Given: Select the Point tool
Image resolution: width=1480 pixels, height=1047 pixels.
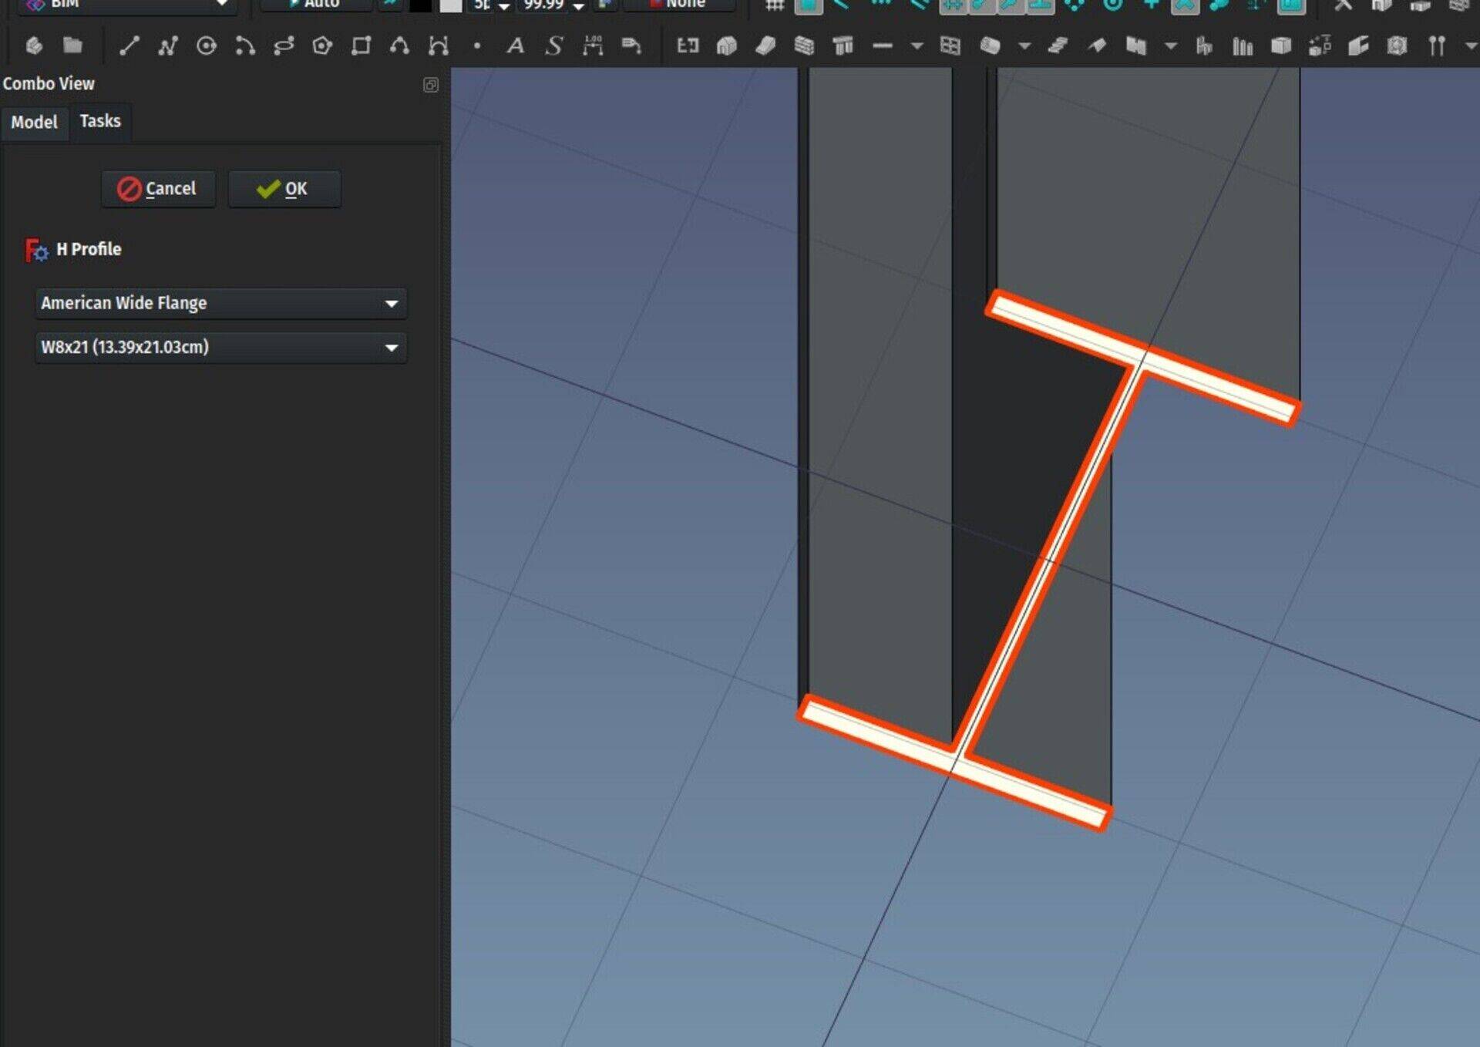Looking at the screenshot, I should click(477, 46).
